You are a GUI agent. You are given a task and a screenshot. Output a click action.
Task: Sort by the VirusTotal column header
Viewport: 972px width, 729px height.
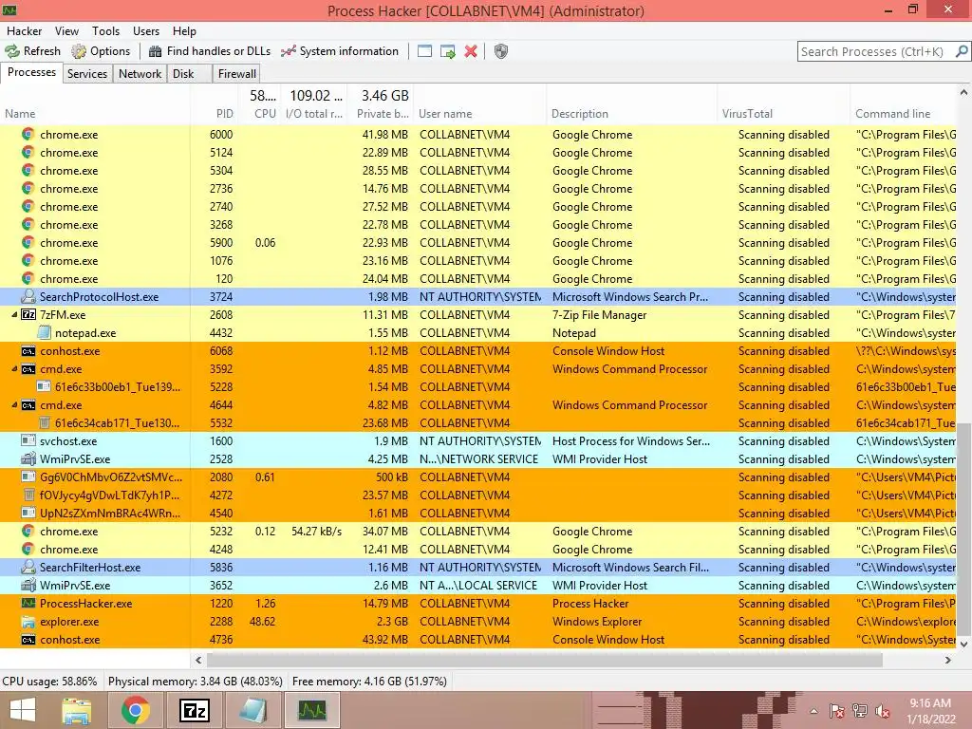(783, 114)
